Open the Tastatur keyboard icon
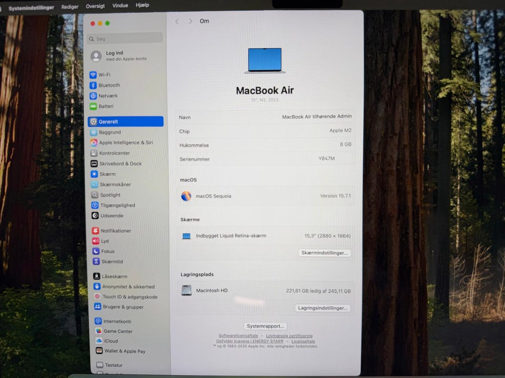Screen dimensions: 505x378 click(x=100, y=365)
